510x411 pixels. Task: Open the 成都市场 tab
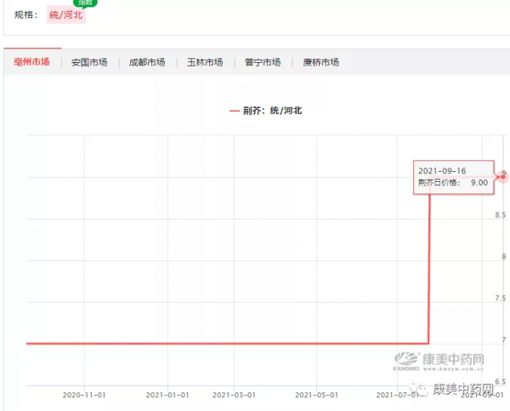click(x=147, y=62)
